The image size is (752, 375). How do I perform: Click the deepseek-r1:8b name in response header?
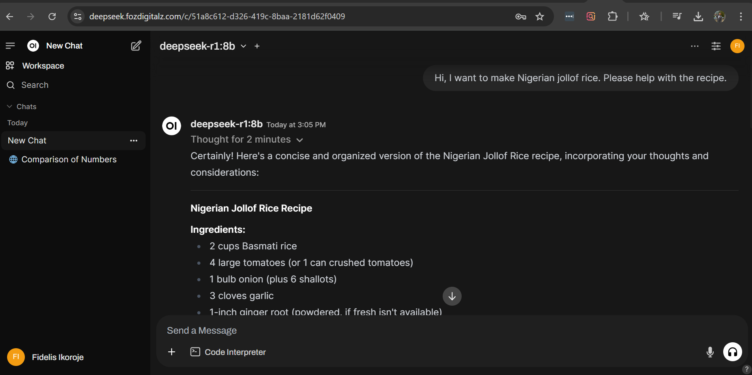[x=226, y=124]
